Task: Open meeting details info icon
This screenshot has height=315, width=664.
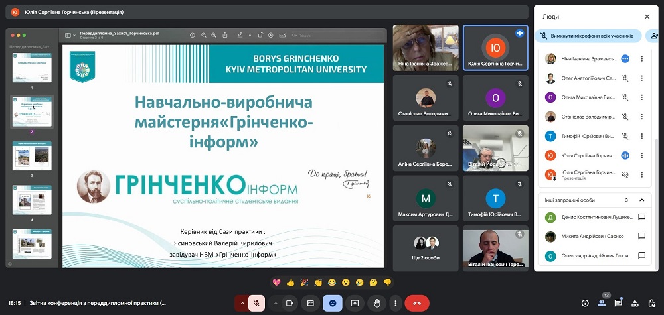Action: pos(585,303)
